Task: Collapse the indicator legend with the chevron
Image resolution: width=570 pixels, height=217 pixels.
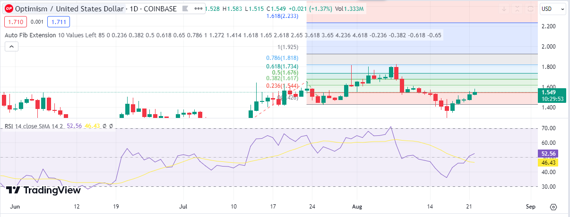Action: point(11,46)
